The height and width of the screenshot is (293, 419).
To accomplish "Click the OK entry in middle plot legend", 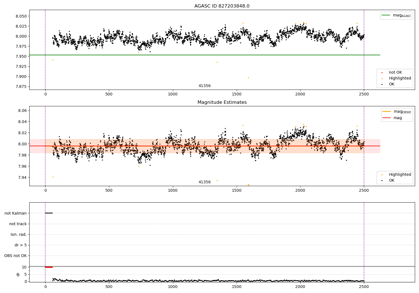I will click(388, 181).
